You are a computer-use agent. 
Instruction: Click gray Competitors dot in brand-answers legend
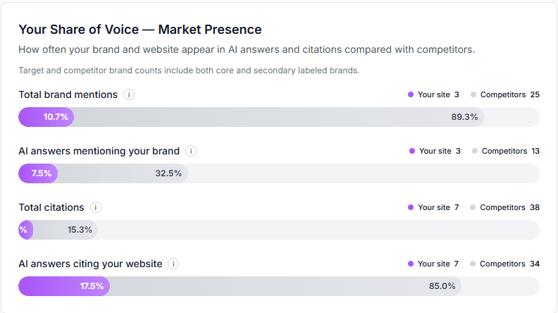(474, 151)
